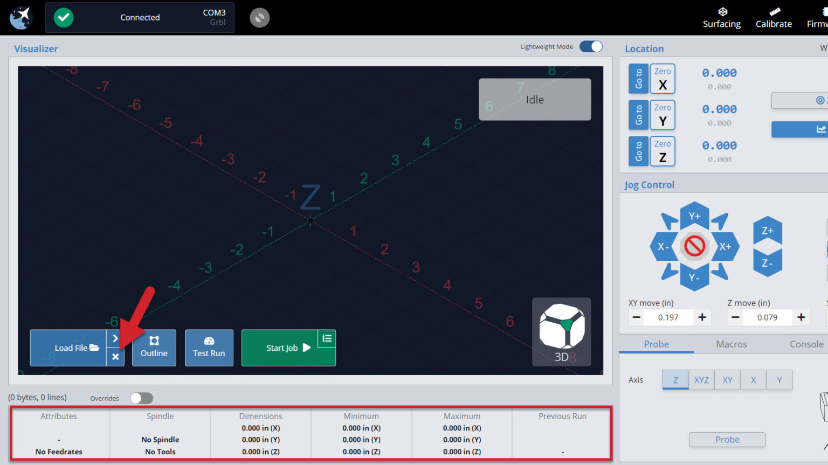Viewport: 828px width, 465px height.
Task: Switch to the Macros tab
Action: [x=732, y=344]
